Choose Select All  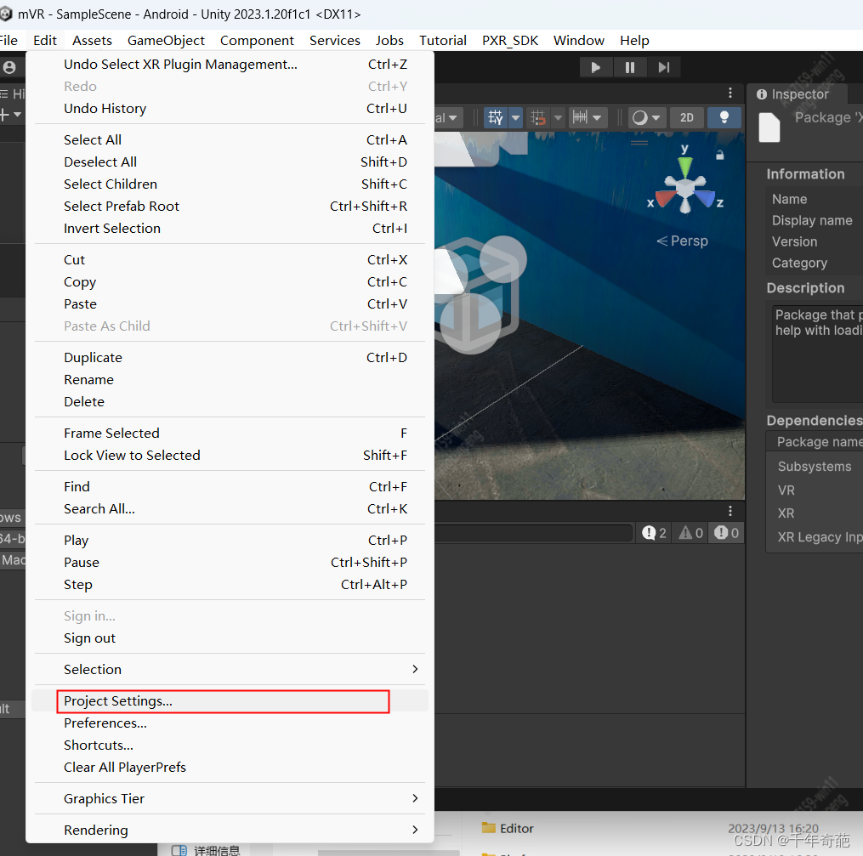(x=230, y=139)
